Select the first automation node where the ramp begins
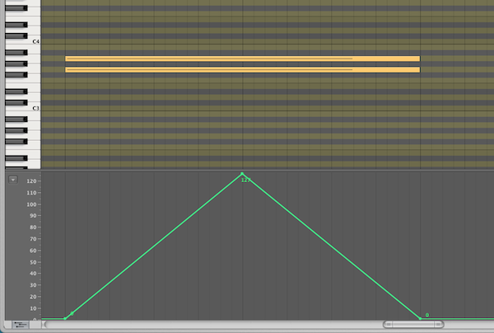The width and height of the screenshot is (494, 333). (x=65, y=319)
